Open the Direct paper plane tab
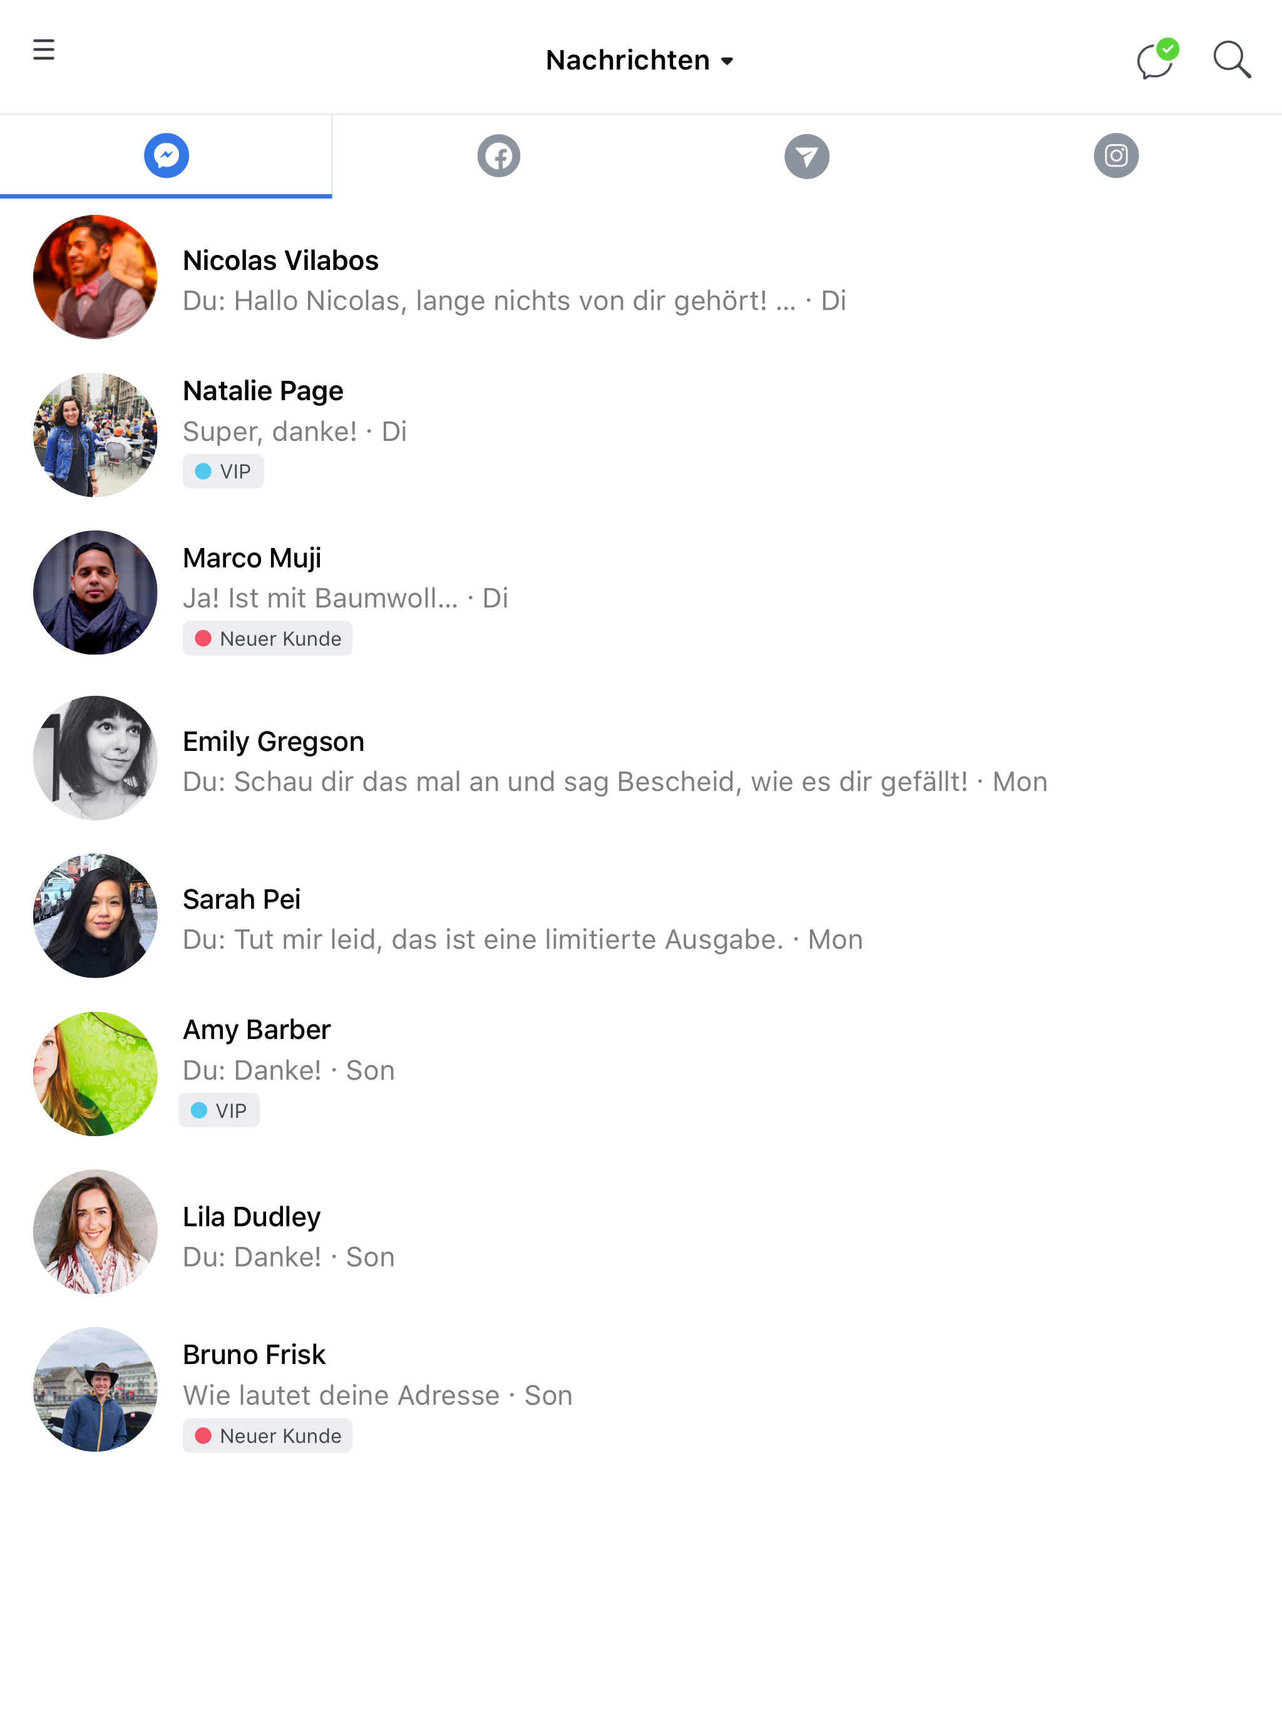The height and width of the screenshot is (1711, 1282). [806, 156]
